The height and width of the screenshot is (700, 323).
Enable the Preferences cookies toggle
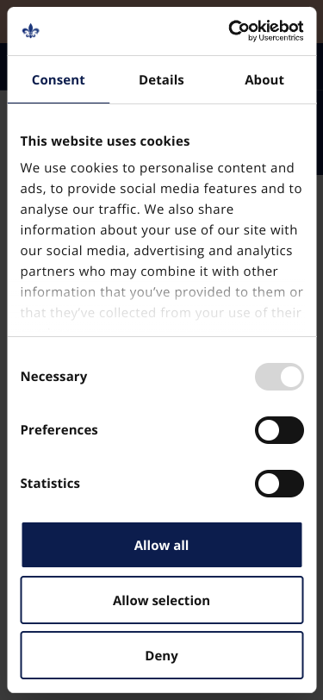click(279, 430)
